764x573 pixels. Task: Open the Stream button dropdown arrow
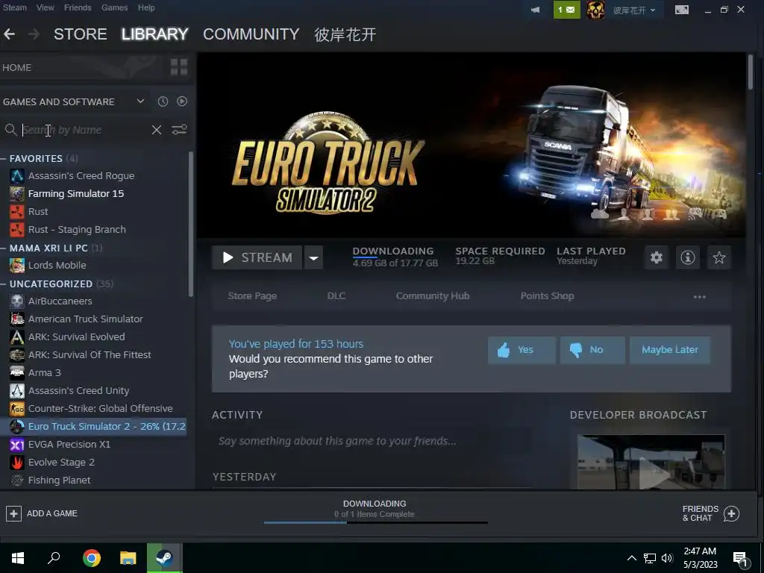(x=314, y=257)
